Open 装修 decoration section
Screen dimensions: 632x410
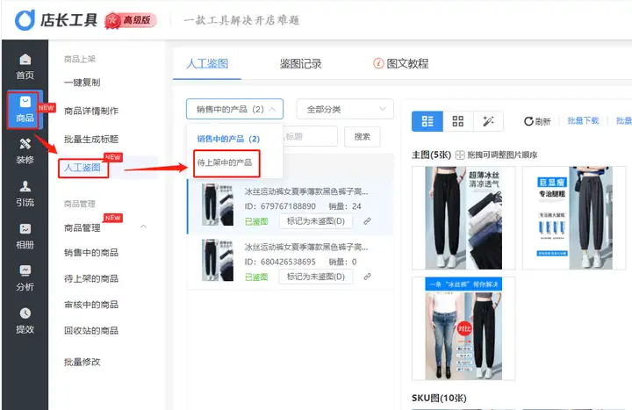[25, 151]
